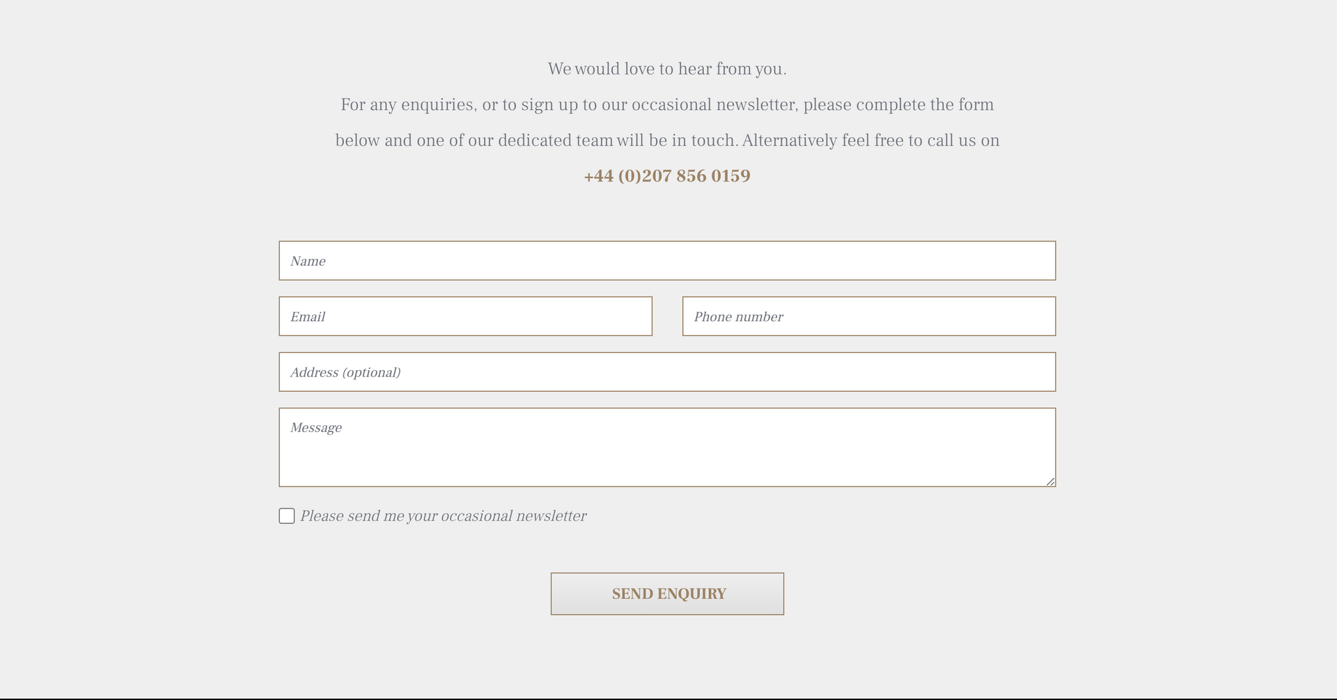Viewport: 1337px width, 700px height.
Task: Select the Phone number field
Action: 868,317
